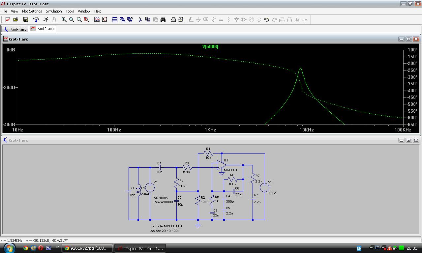Save using the floppy disk icon

point(25,20)
